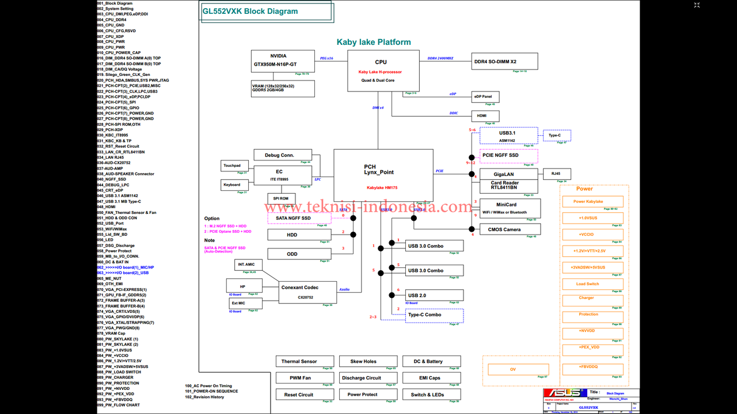The width and height of the screenshot is (737, 414).
Task: Click the 'Switch & LEDs' block
Action: tap(431, 394)
